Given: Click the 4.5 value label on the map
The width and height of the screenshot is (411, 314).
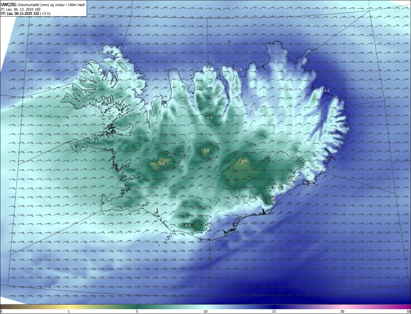Looking at the screenshot, I should [x=188, y=226].
